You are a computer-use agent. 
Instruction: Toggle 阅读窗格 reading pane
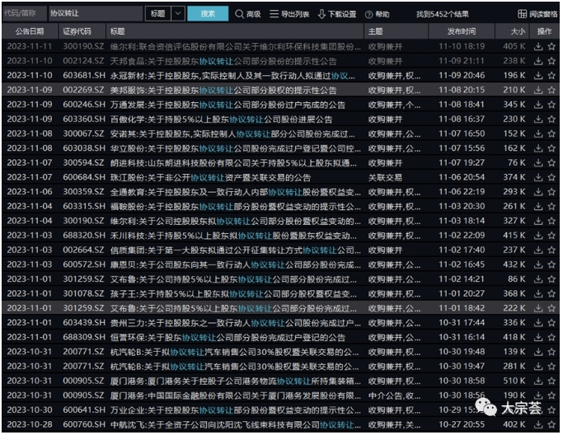click(x=537, y=14)
